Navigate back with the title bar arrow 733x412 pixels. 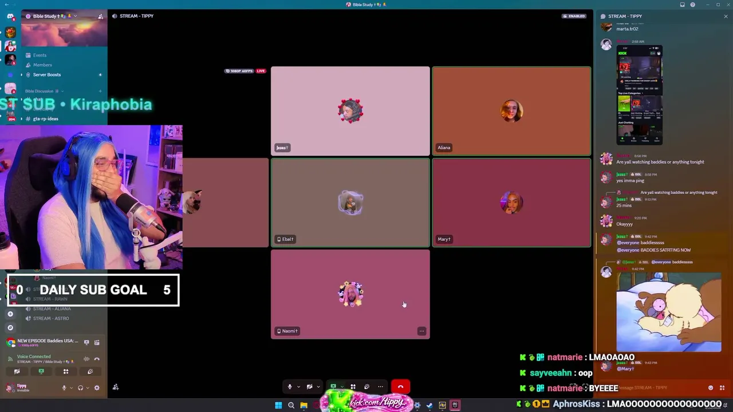point(6,5)
